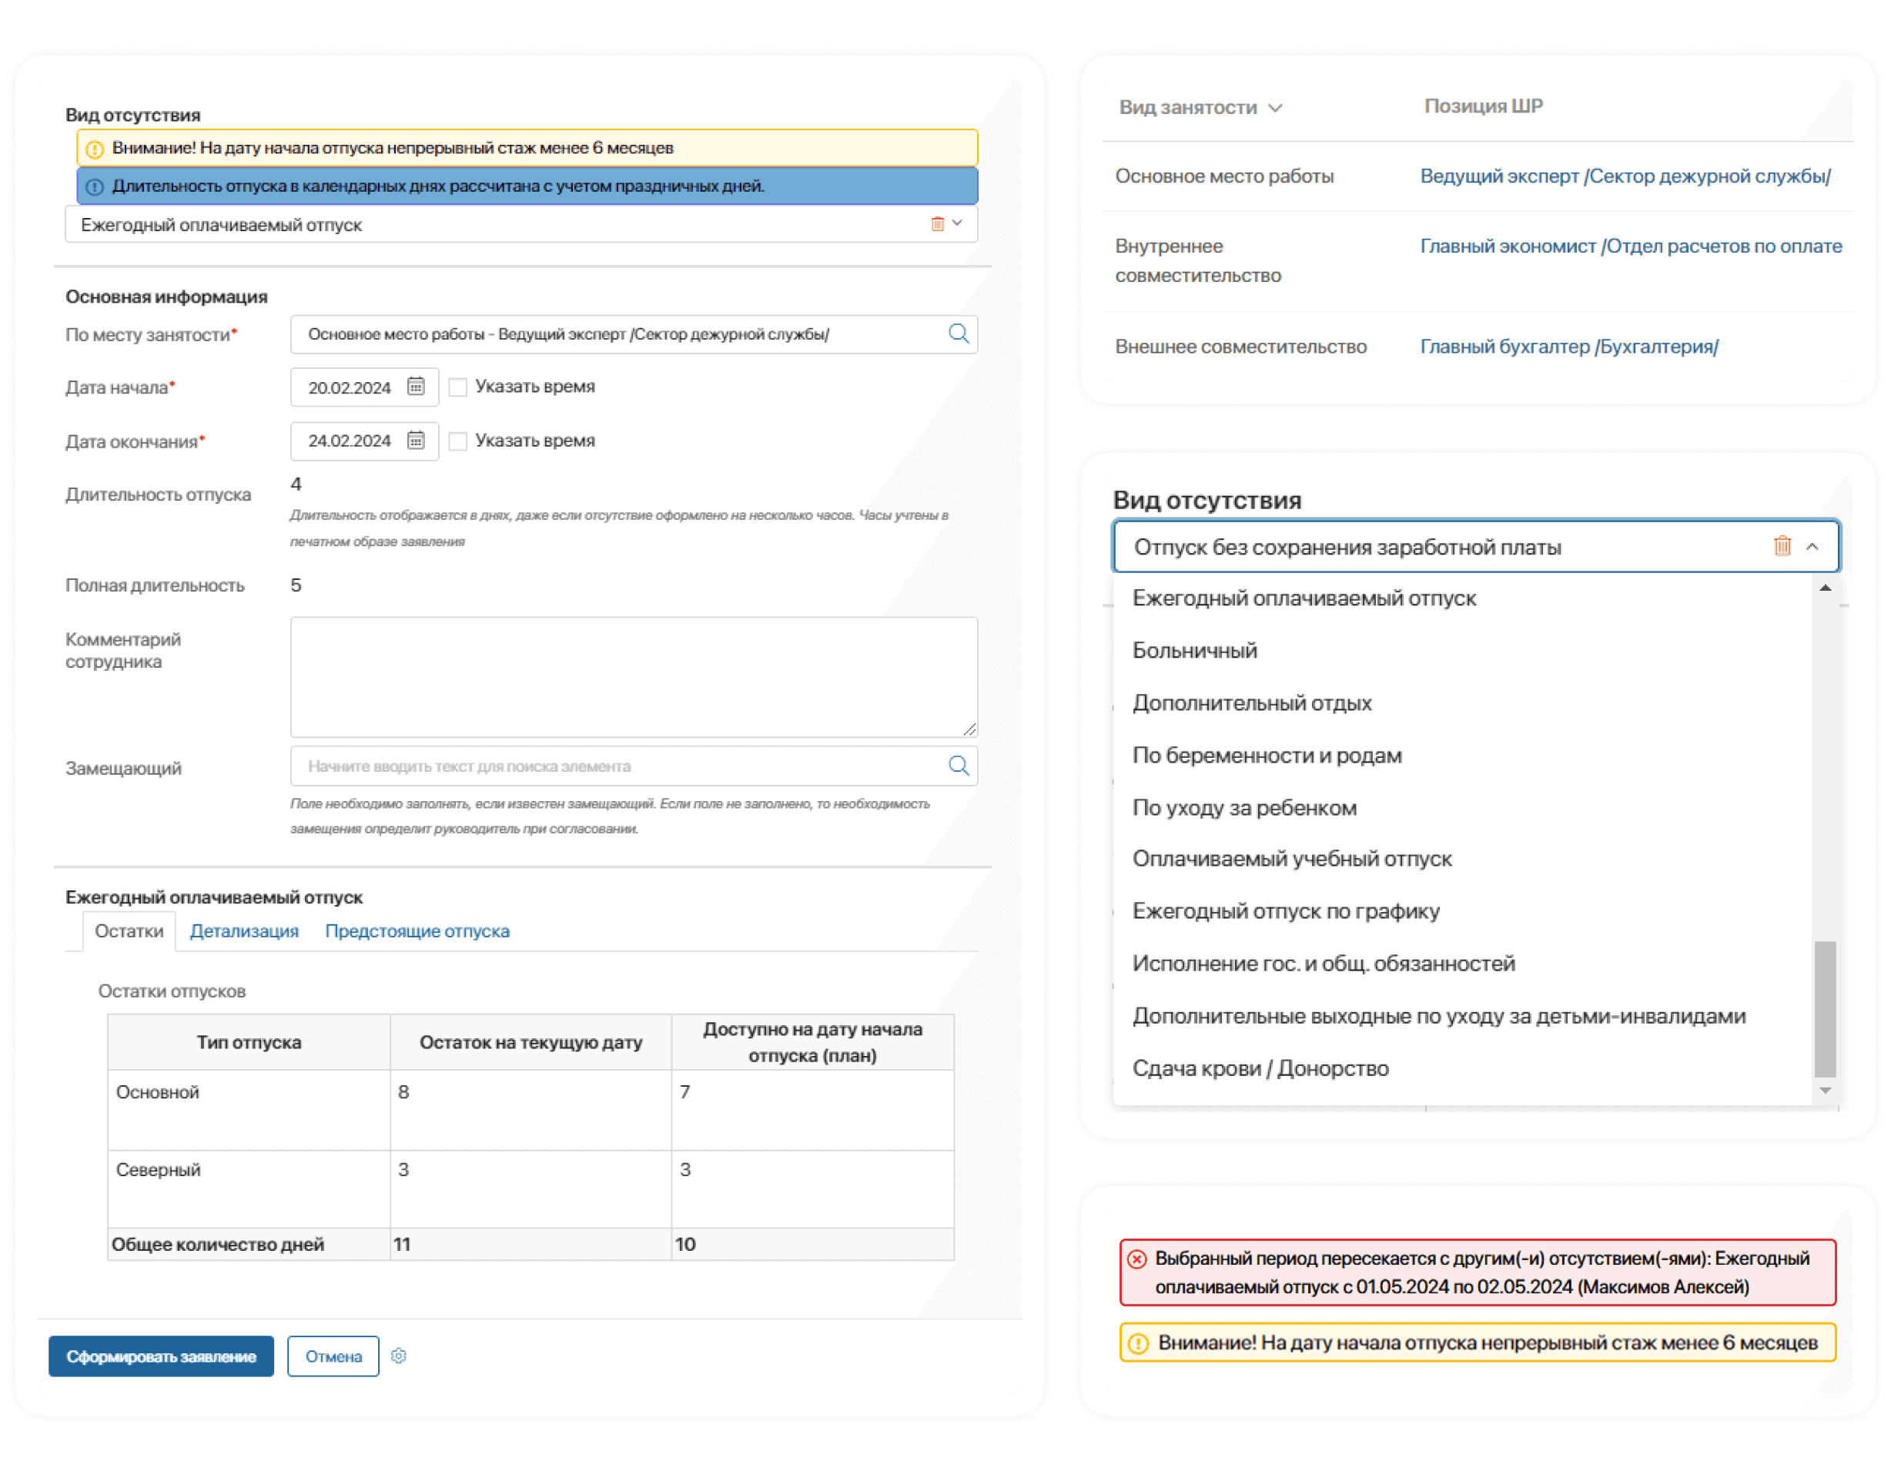Switch to the 'Детализация' tab

(x=244, y=930)
